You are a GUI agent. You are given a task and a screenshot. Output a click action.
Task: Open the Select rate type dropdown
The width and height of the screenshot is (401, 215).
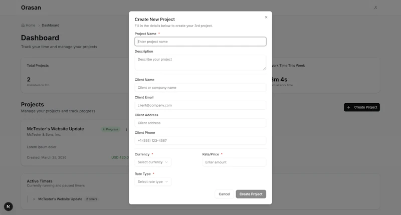tap(153, 181)
